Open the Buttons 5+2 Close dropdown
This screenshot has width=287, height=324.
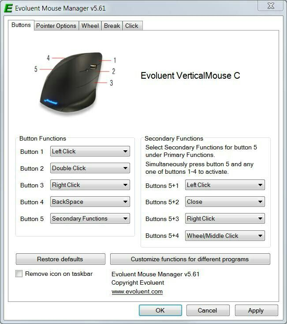click(x=225, y=202)
